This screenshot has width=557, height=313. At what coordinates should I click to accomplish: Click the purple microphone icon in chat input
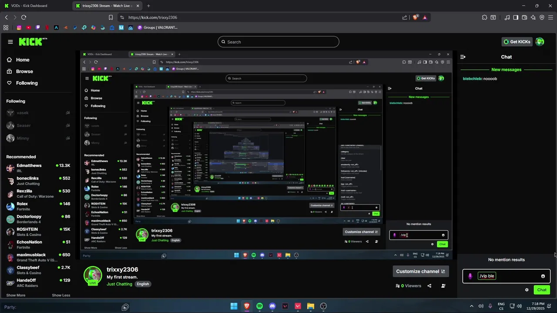point(470,276)
